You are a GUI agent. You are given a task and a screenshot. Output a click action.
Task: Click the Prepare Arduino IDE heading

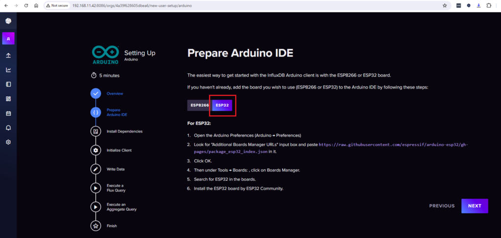pyautogui.click(x=240, y=53)
